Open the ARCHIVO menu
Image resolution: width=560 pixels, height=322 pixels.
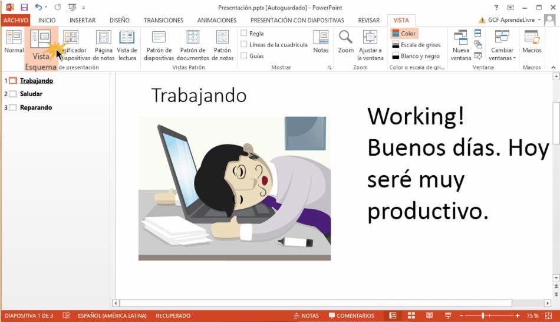(15, 20)
